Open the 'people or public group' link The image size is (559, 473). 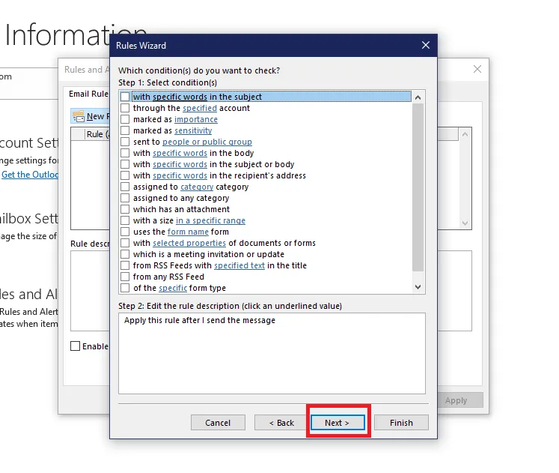click(207, 142)
